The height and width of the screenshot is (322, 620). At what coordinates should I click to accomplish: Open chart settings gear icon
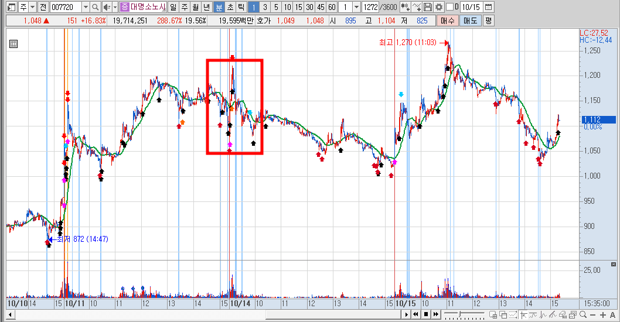click(x=439, y=7)
